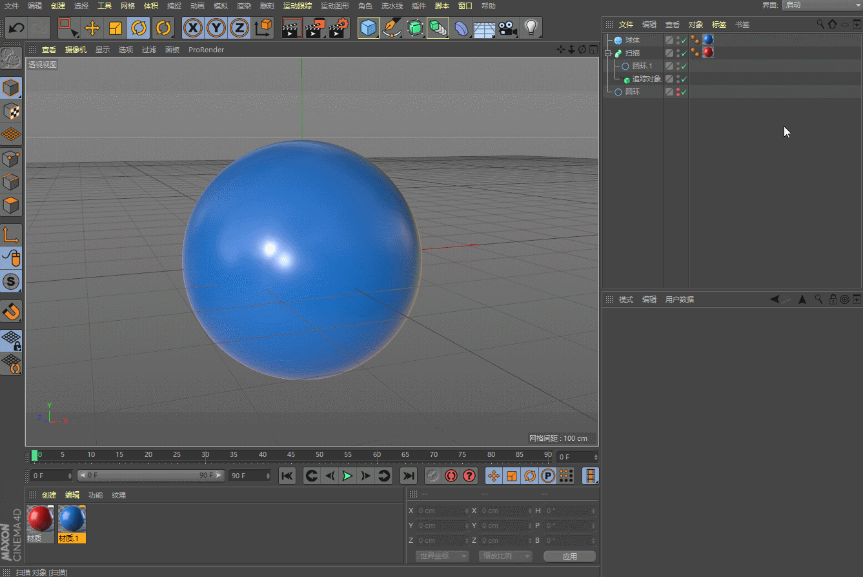The width and height of the screenshot is (863, 577).
Task: Click the spline pen tool icon
Action: [x=391, y=28]
